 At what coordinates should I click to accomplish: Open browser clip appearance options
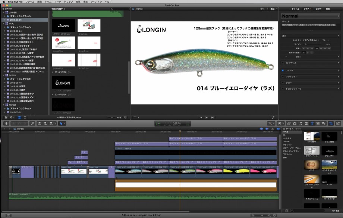coord(125,118)
